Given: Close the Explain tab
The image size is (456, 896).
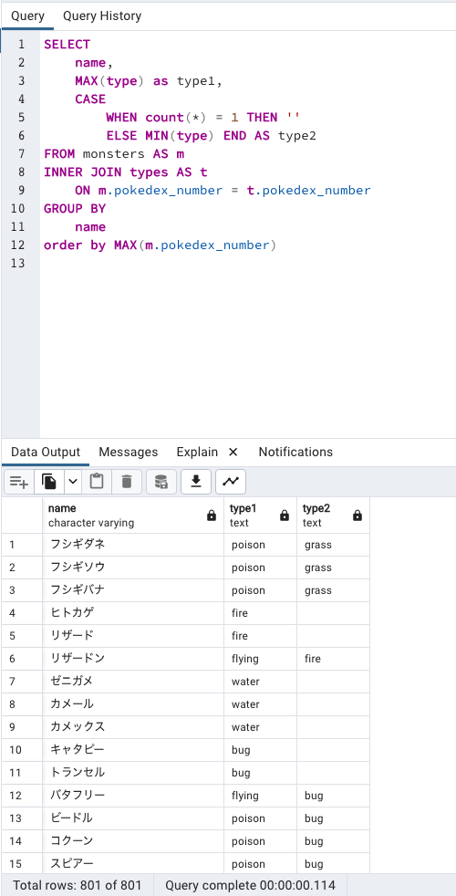Looking at the screenshot, I should 233,452.
